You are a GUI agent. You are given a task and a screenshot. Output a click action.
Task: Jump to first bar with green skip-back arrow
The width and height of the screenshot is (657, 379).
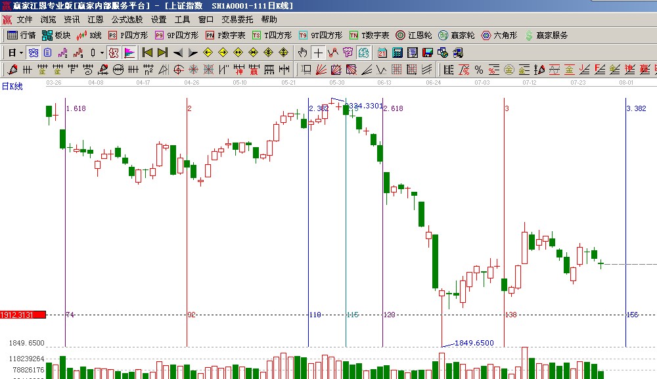click(x=147, y=53)
